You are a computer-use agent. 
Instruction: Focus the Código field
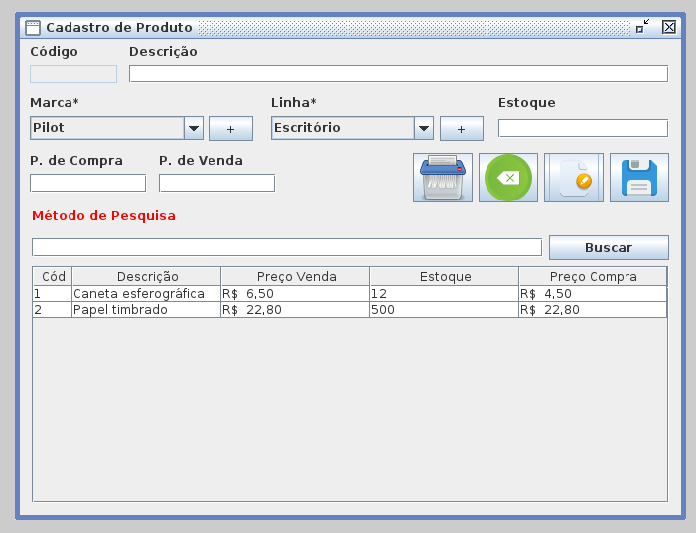click(73, 73)
